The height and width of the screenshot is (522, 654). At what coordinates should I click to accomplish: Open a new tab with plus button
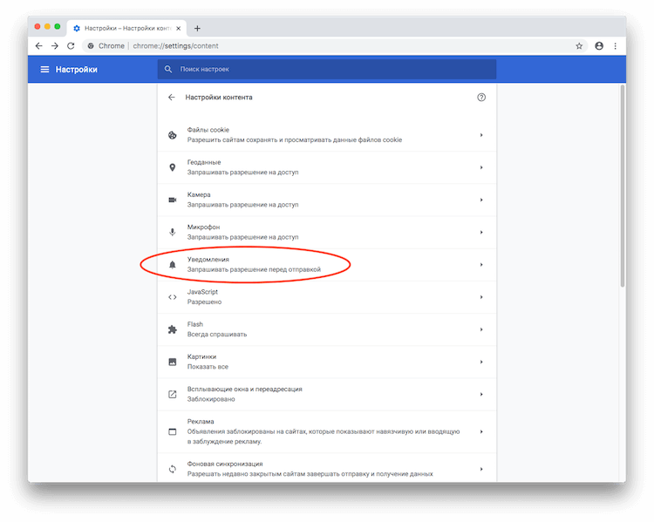pyautogui.click(x=197, y=28)
